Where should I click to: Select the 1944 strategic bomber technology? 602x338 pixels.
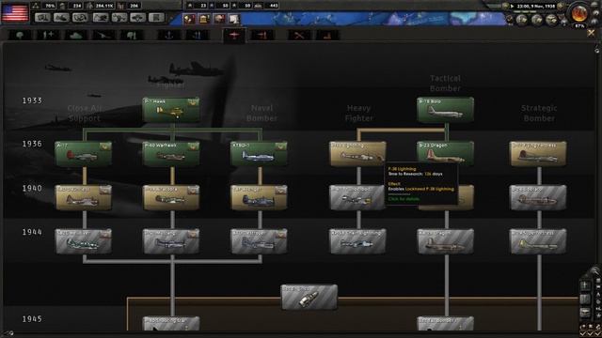(538, 241)
